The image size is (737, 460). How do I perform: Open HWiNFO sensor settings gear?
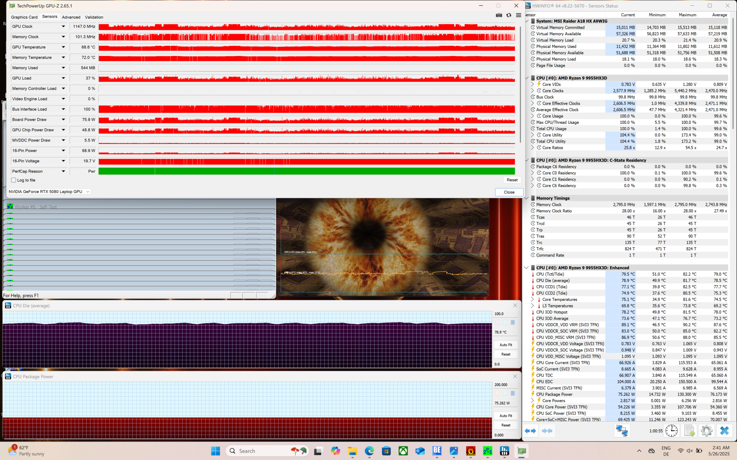(706, 431)
